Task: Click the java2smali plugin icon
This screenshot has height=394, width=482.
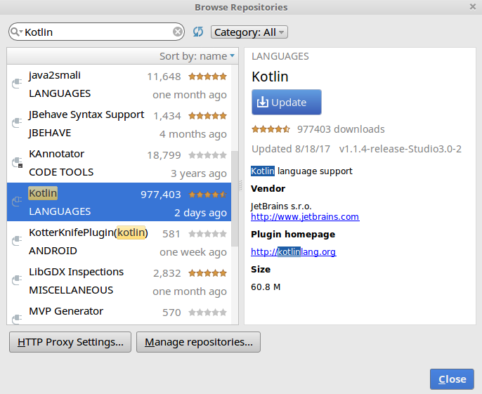Action: click(17, 84)
